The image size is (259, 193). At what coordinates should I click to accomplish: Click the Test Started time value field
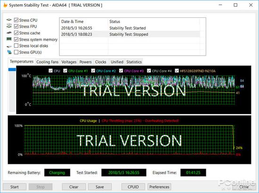click(x=124, y=173)
